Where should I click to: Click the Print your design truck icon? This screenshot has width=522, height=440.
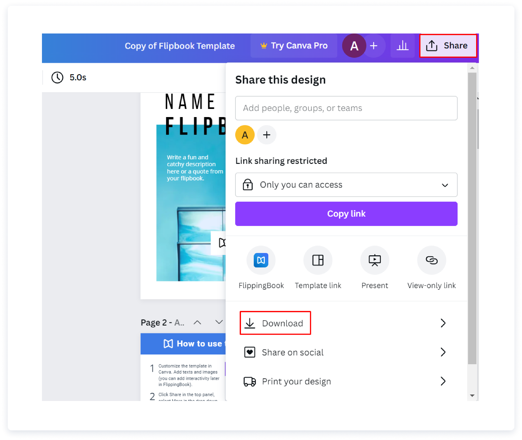(249, 381)
